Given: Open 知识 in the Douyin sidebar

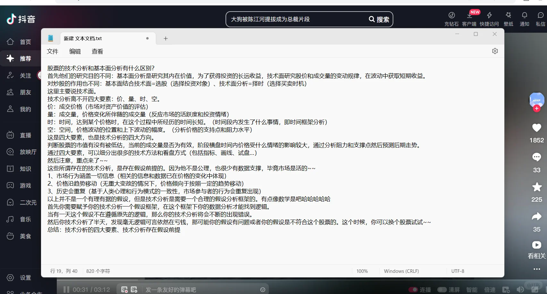Looking at the screenshot, I should [x=19, y=169].
